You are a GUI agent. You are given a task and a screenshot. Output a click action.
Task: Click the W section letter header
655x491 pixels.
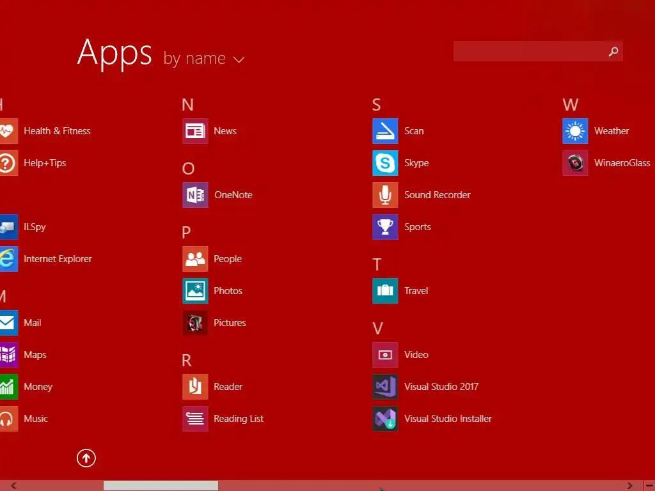(x=571, y=104)
